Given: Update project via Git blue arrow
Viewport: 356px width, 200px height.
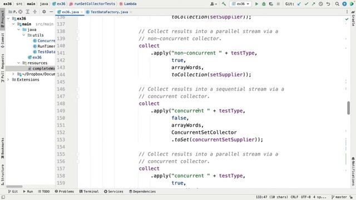Looking at the screenshot, I should pos(299,4).
